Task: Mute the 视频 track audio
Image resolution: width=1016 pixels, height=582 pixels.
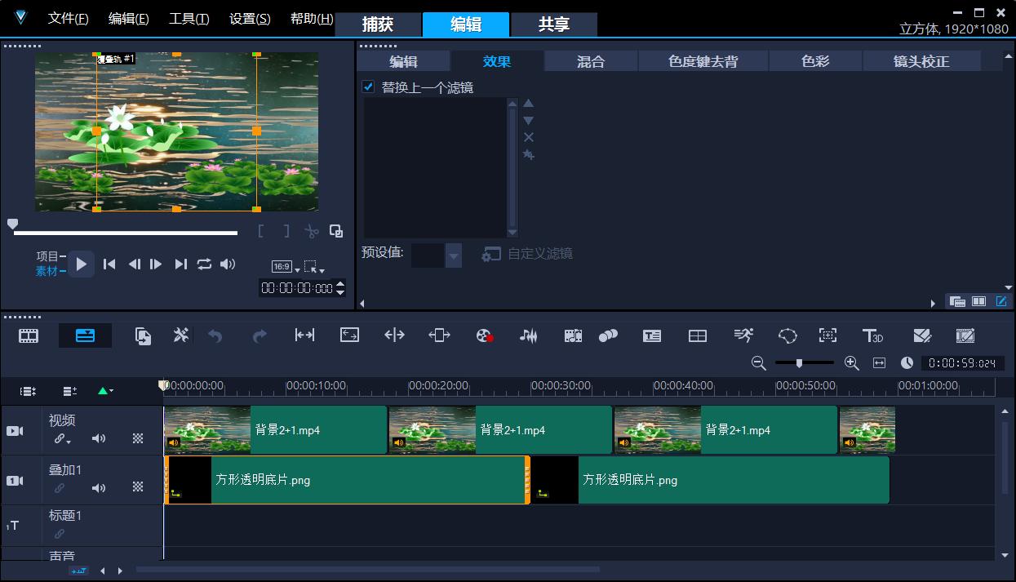Action: [99, 438]
